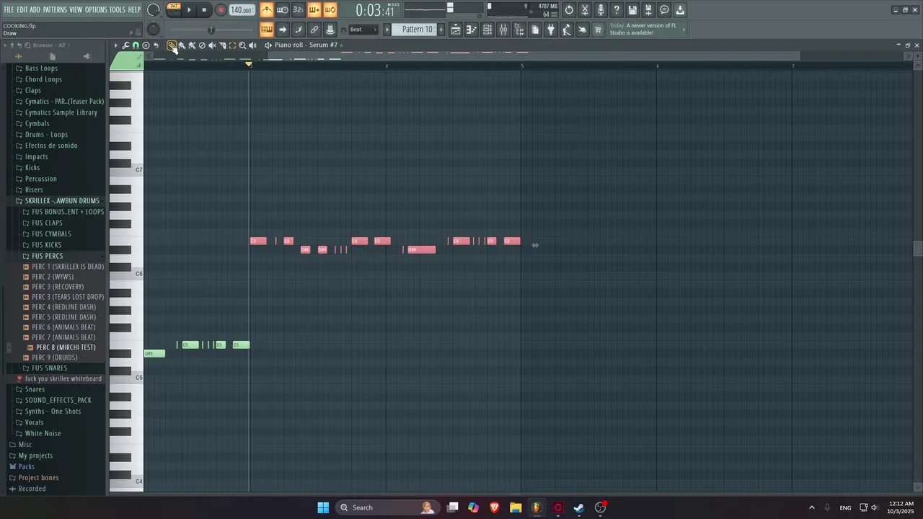Expand the FUS SNARES folder
This screenshot has width=923, height=519.
[x=49, y=368]
